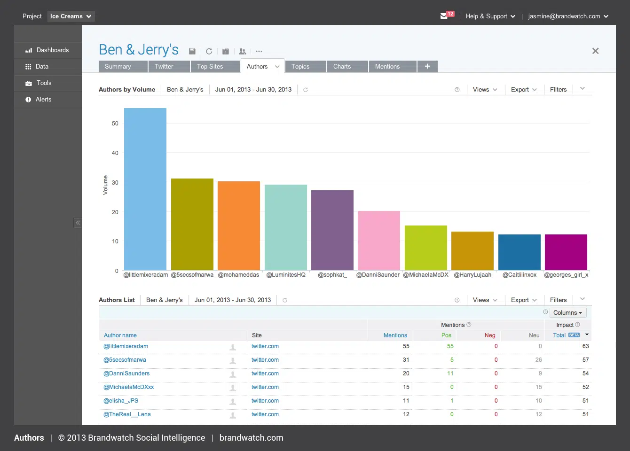Open Export menu in Authors by Volume
Viewport: 630px width, 451px height.
point(523,90)
